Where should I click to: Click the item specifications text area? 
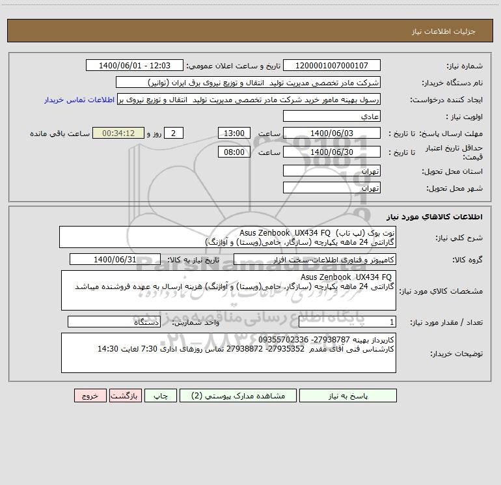(228, 290)
